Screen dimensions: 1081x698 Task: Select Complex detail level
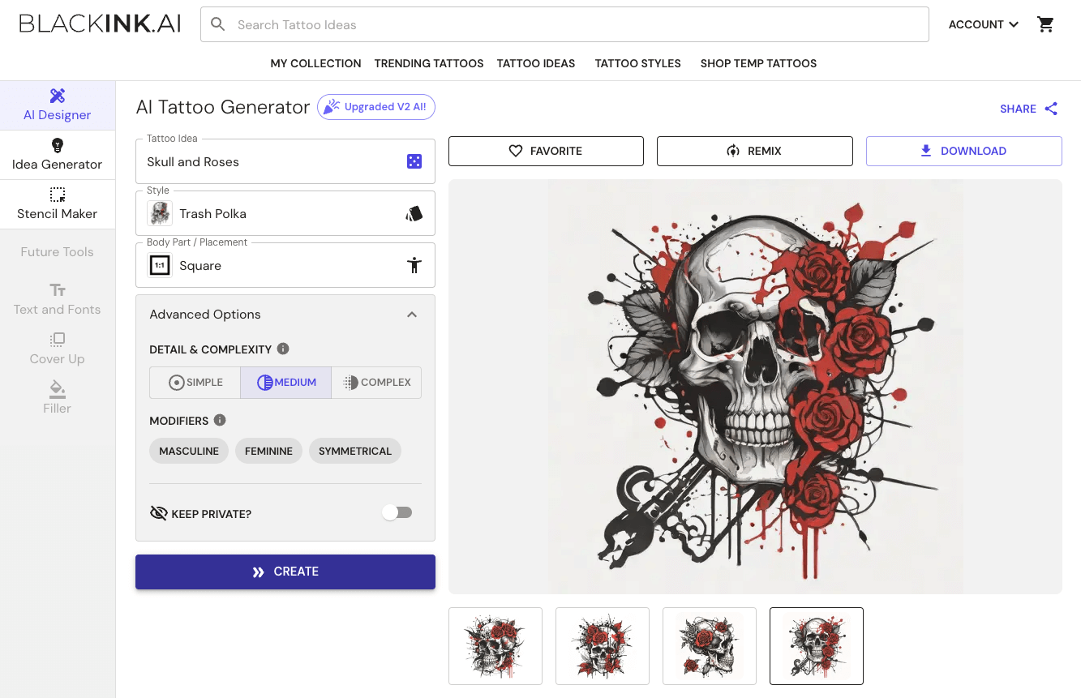pyautogui.click(x=376, y=382)
